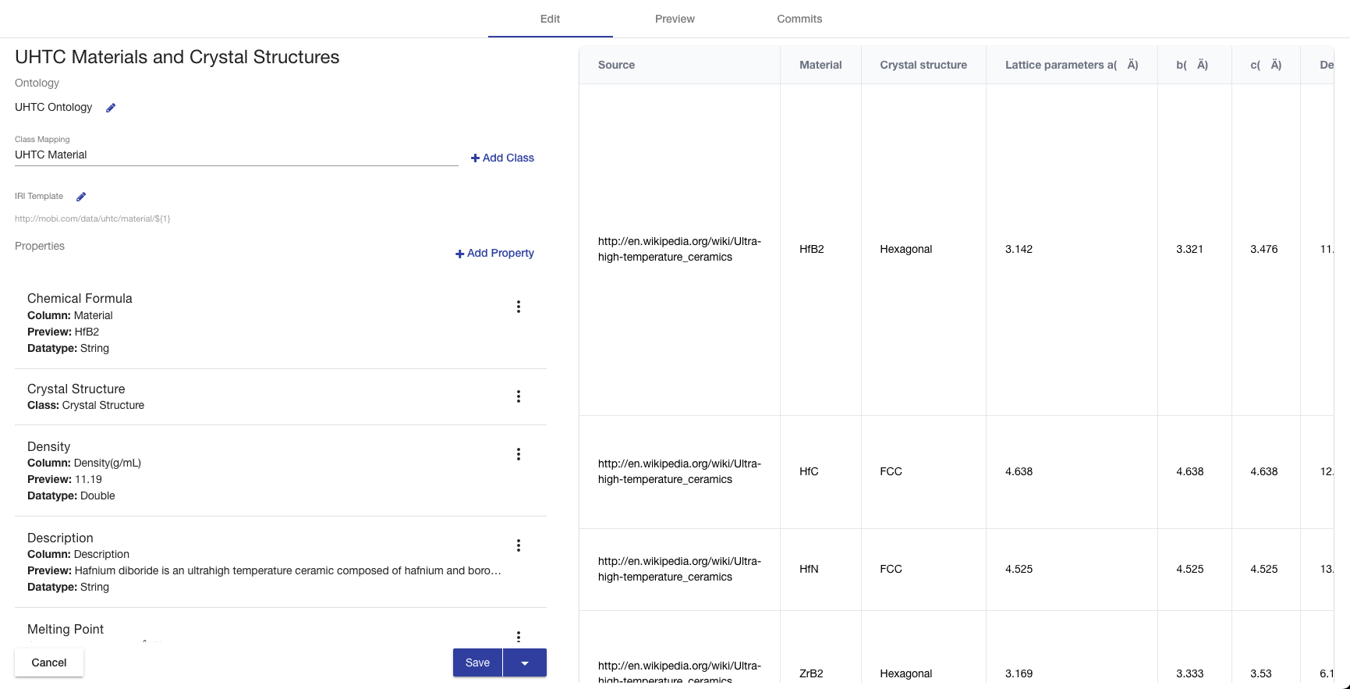Open Density property three-dot menu
The height and width of the screenshot is (689, 1350).
[x=518, y=454]
